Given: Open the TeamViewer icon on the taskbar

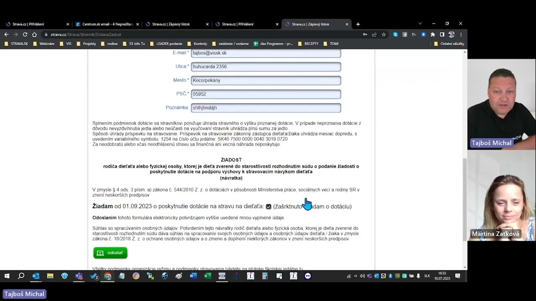Looking at the screenshot, I should pos(308,276).
